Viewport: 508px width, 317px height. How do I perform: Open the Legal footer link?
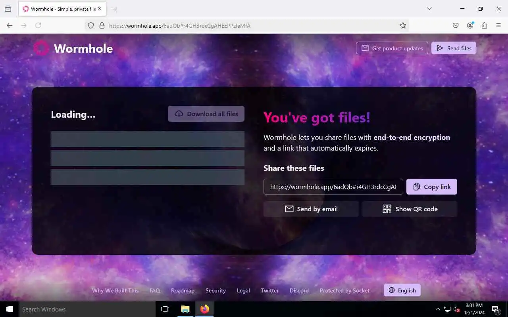[x=243, y=290]
